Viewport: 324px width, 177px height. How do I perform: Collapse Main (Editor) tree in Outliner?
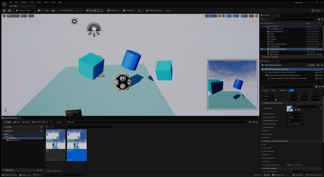[x=265, y=27]
